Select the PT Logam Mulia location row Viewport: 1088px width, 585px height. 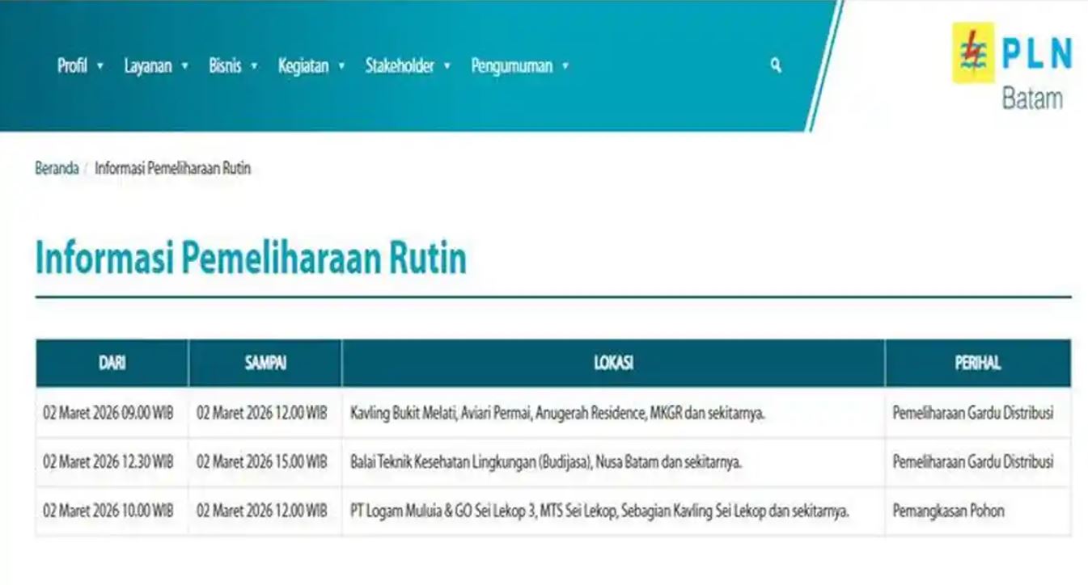[x=599, y=511]
